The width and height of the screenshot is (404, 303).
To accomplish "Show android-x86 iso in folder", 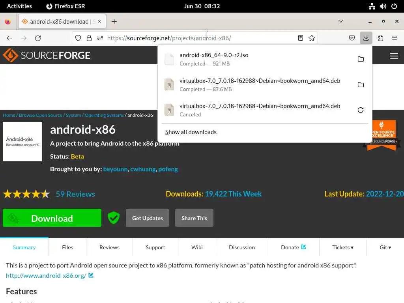I will [x=361, y=59].
